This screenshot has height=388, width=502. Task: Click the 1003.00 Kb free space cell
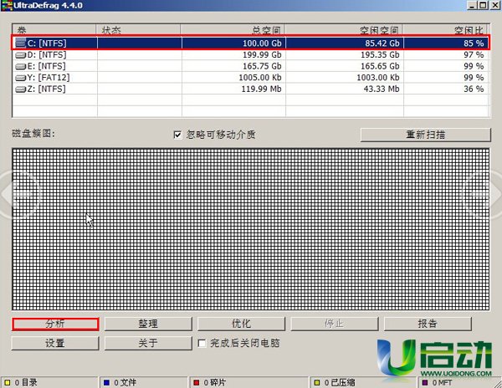tap(345, 78)
